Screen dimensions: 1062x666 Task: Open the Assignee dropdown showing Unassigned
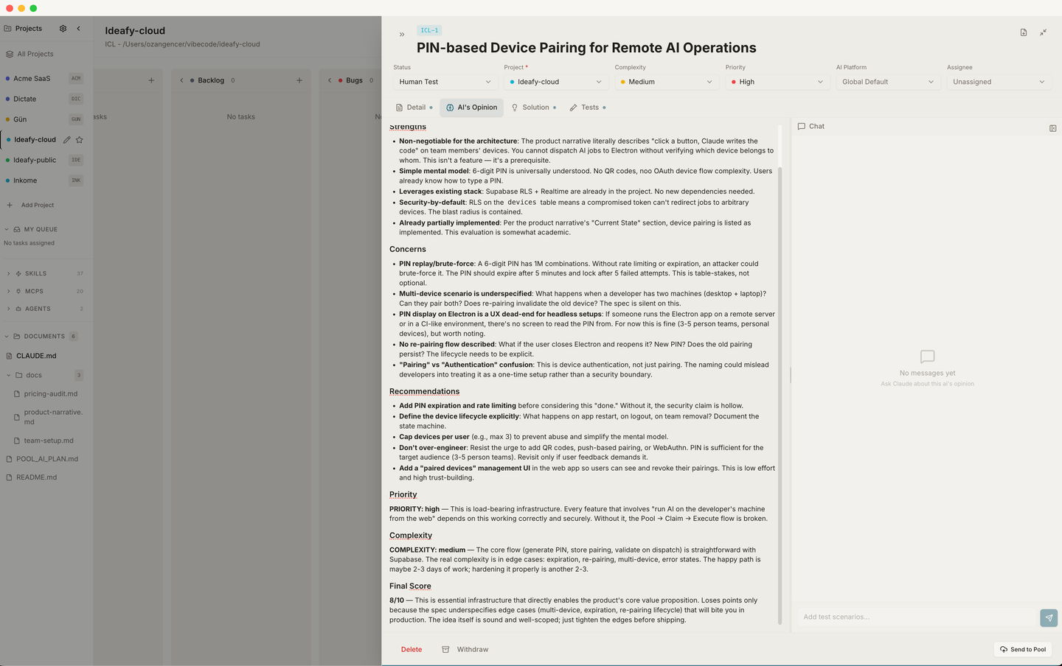point(999,82)
